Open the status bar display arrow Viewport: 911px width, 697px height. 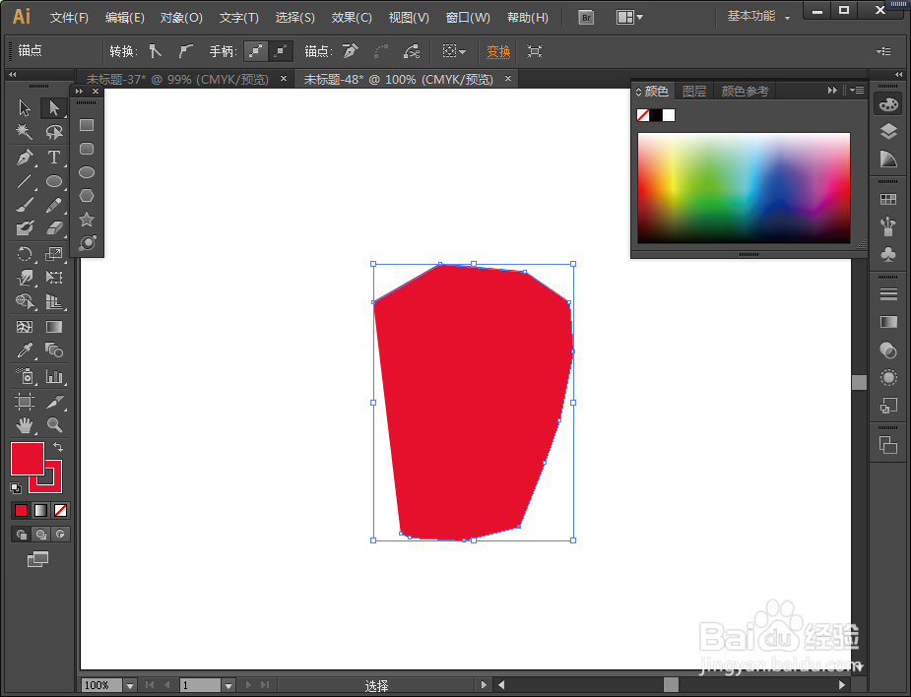pos(484,685)
